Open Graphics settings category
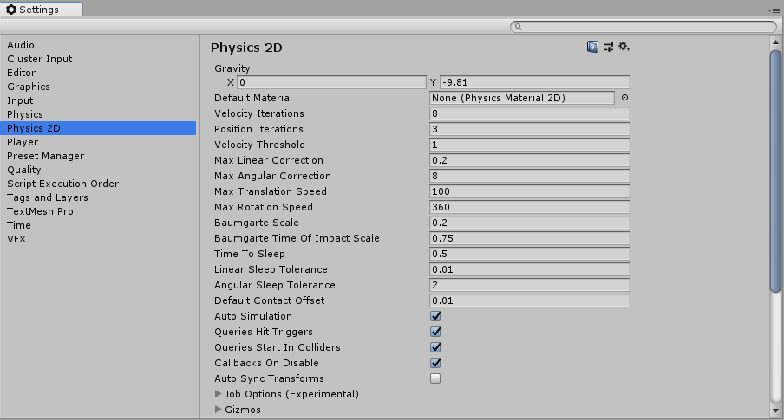The height and width of the screenshot is (420, 784). (98, 87)
